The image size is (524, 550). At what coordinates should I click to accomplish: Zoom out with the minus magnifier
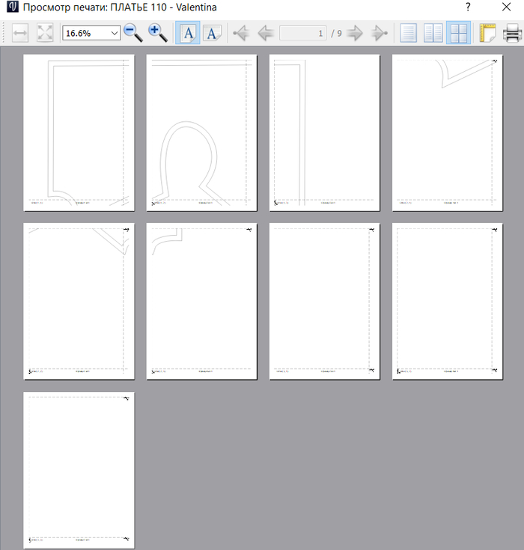point(133,33)
